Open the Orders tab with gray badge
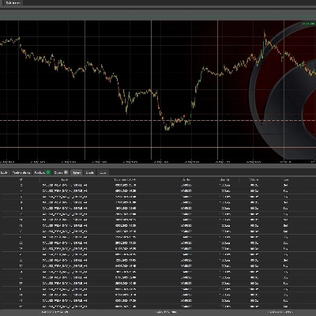Viewport: 316px width, 316px height. coord(61,173)
